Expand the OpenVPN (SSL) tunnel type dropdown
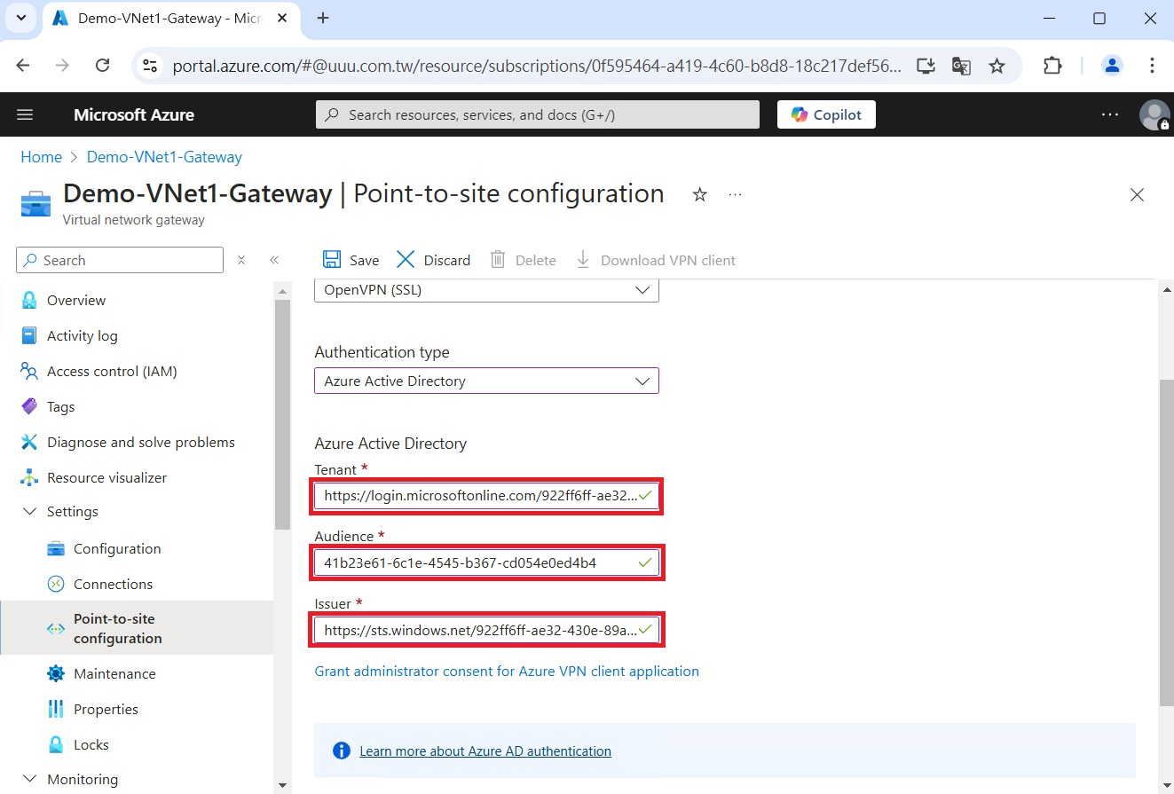The height and width of the screenshot is (794, 1174). 486,290
